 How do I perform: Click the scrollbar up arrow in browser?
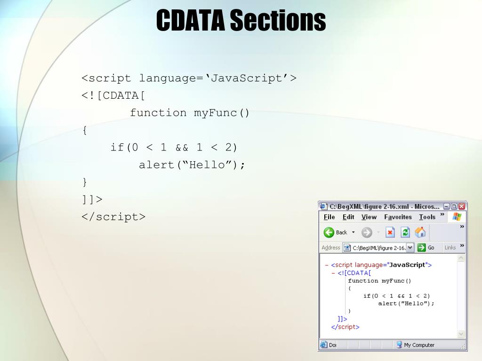tap(461, 258)
